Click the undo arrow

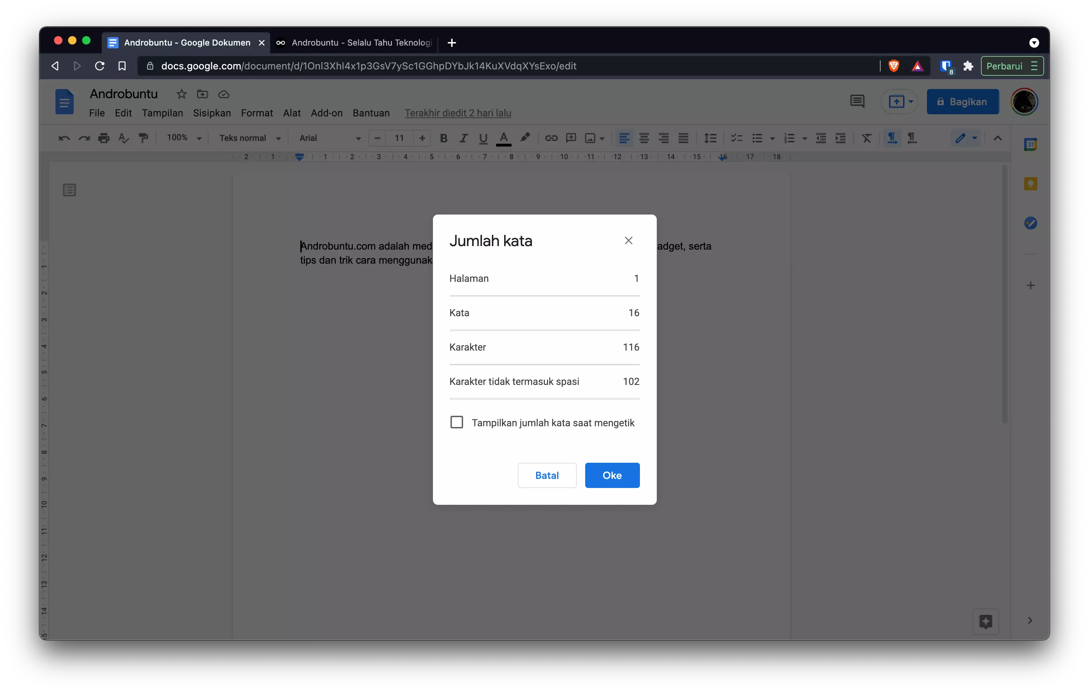tap(63, 138)
